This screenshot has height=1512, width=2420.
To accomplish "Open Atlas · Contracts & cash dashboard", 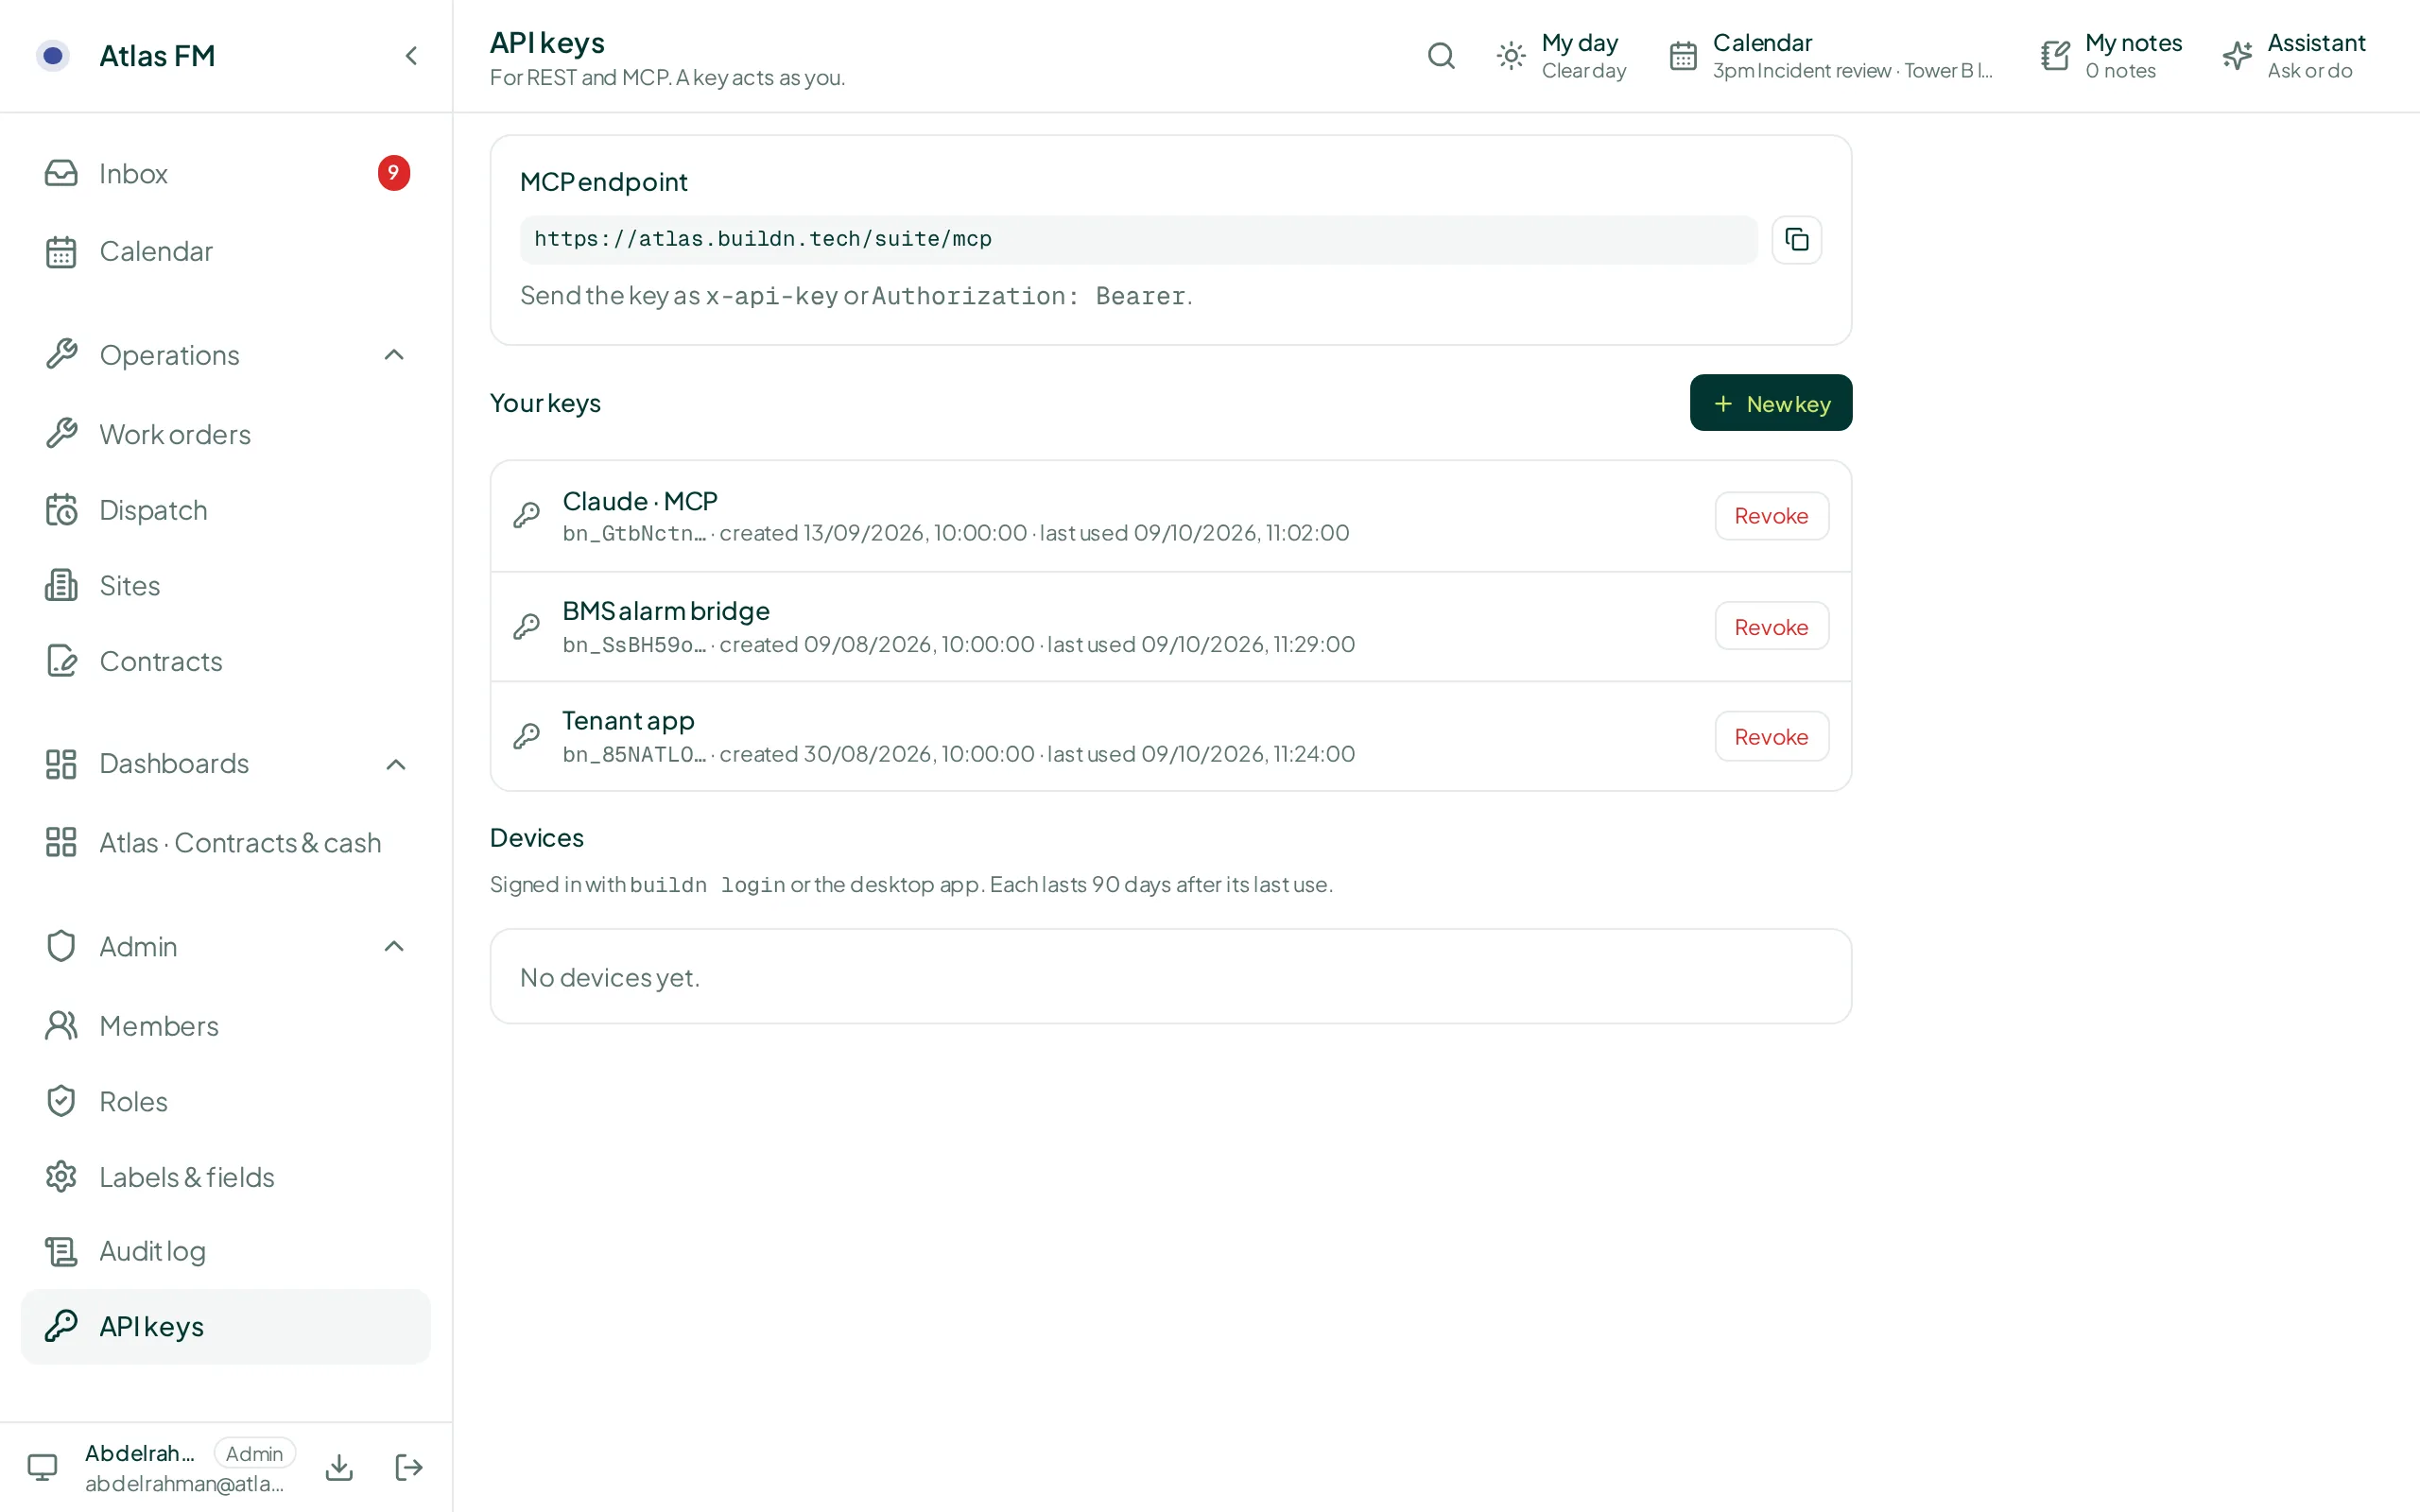I will coord(226,844).
